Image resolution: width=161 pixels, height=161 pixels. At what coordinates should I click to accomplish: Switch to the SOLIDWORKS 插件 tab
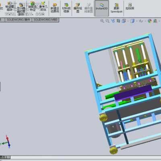pos(18,20)
